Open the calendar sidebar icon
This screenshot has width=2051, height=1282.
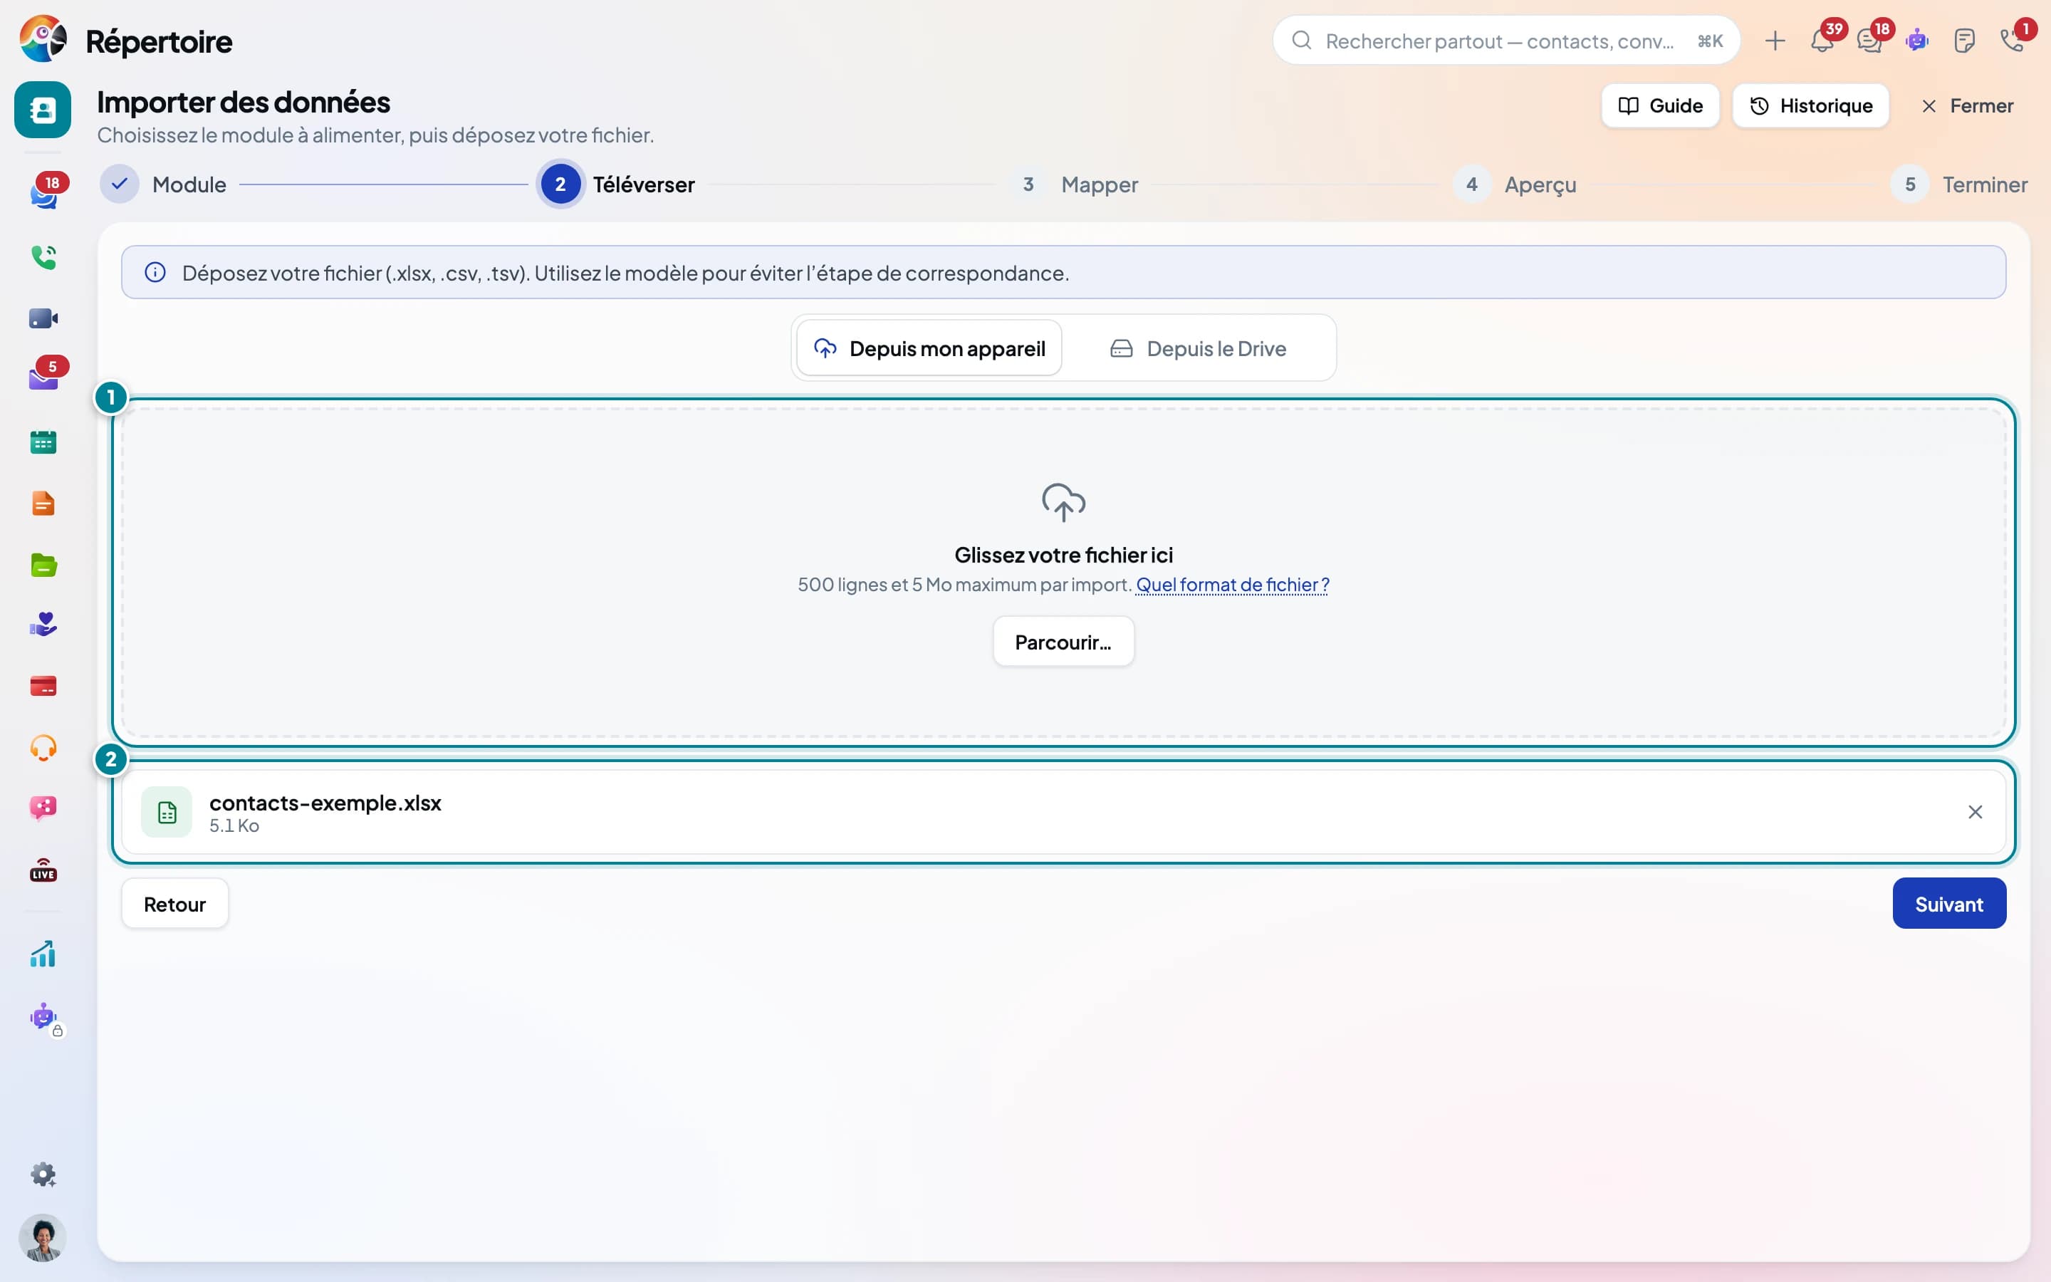pos(43,442)
